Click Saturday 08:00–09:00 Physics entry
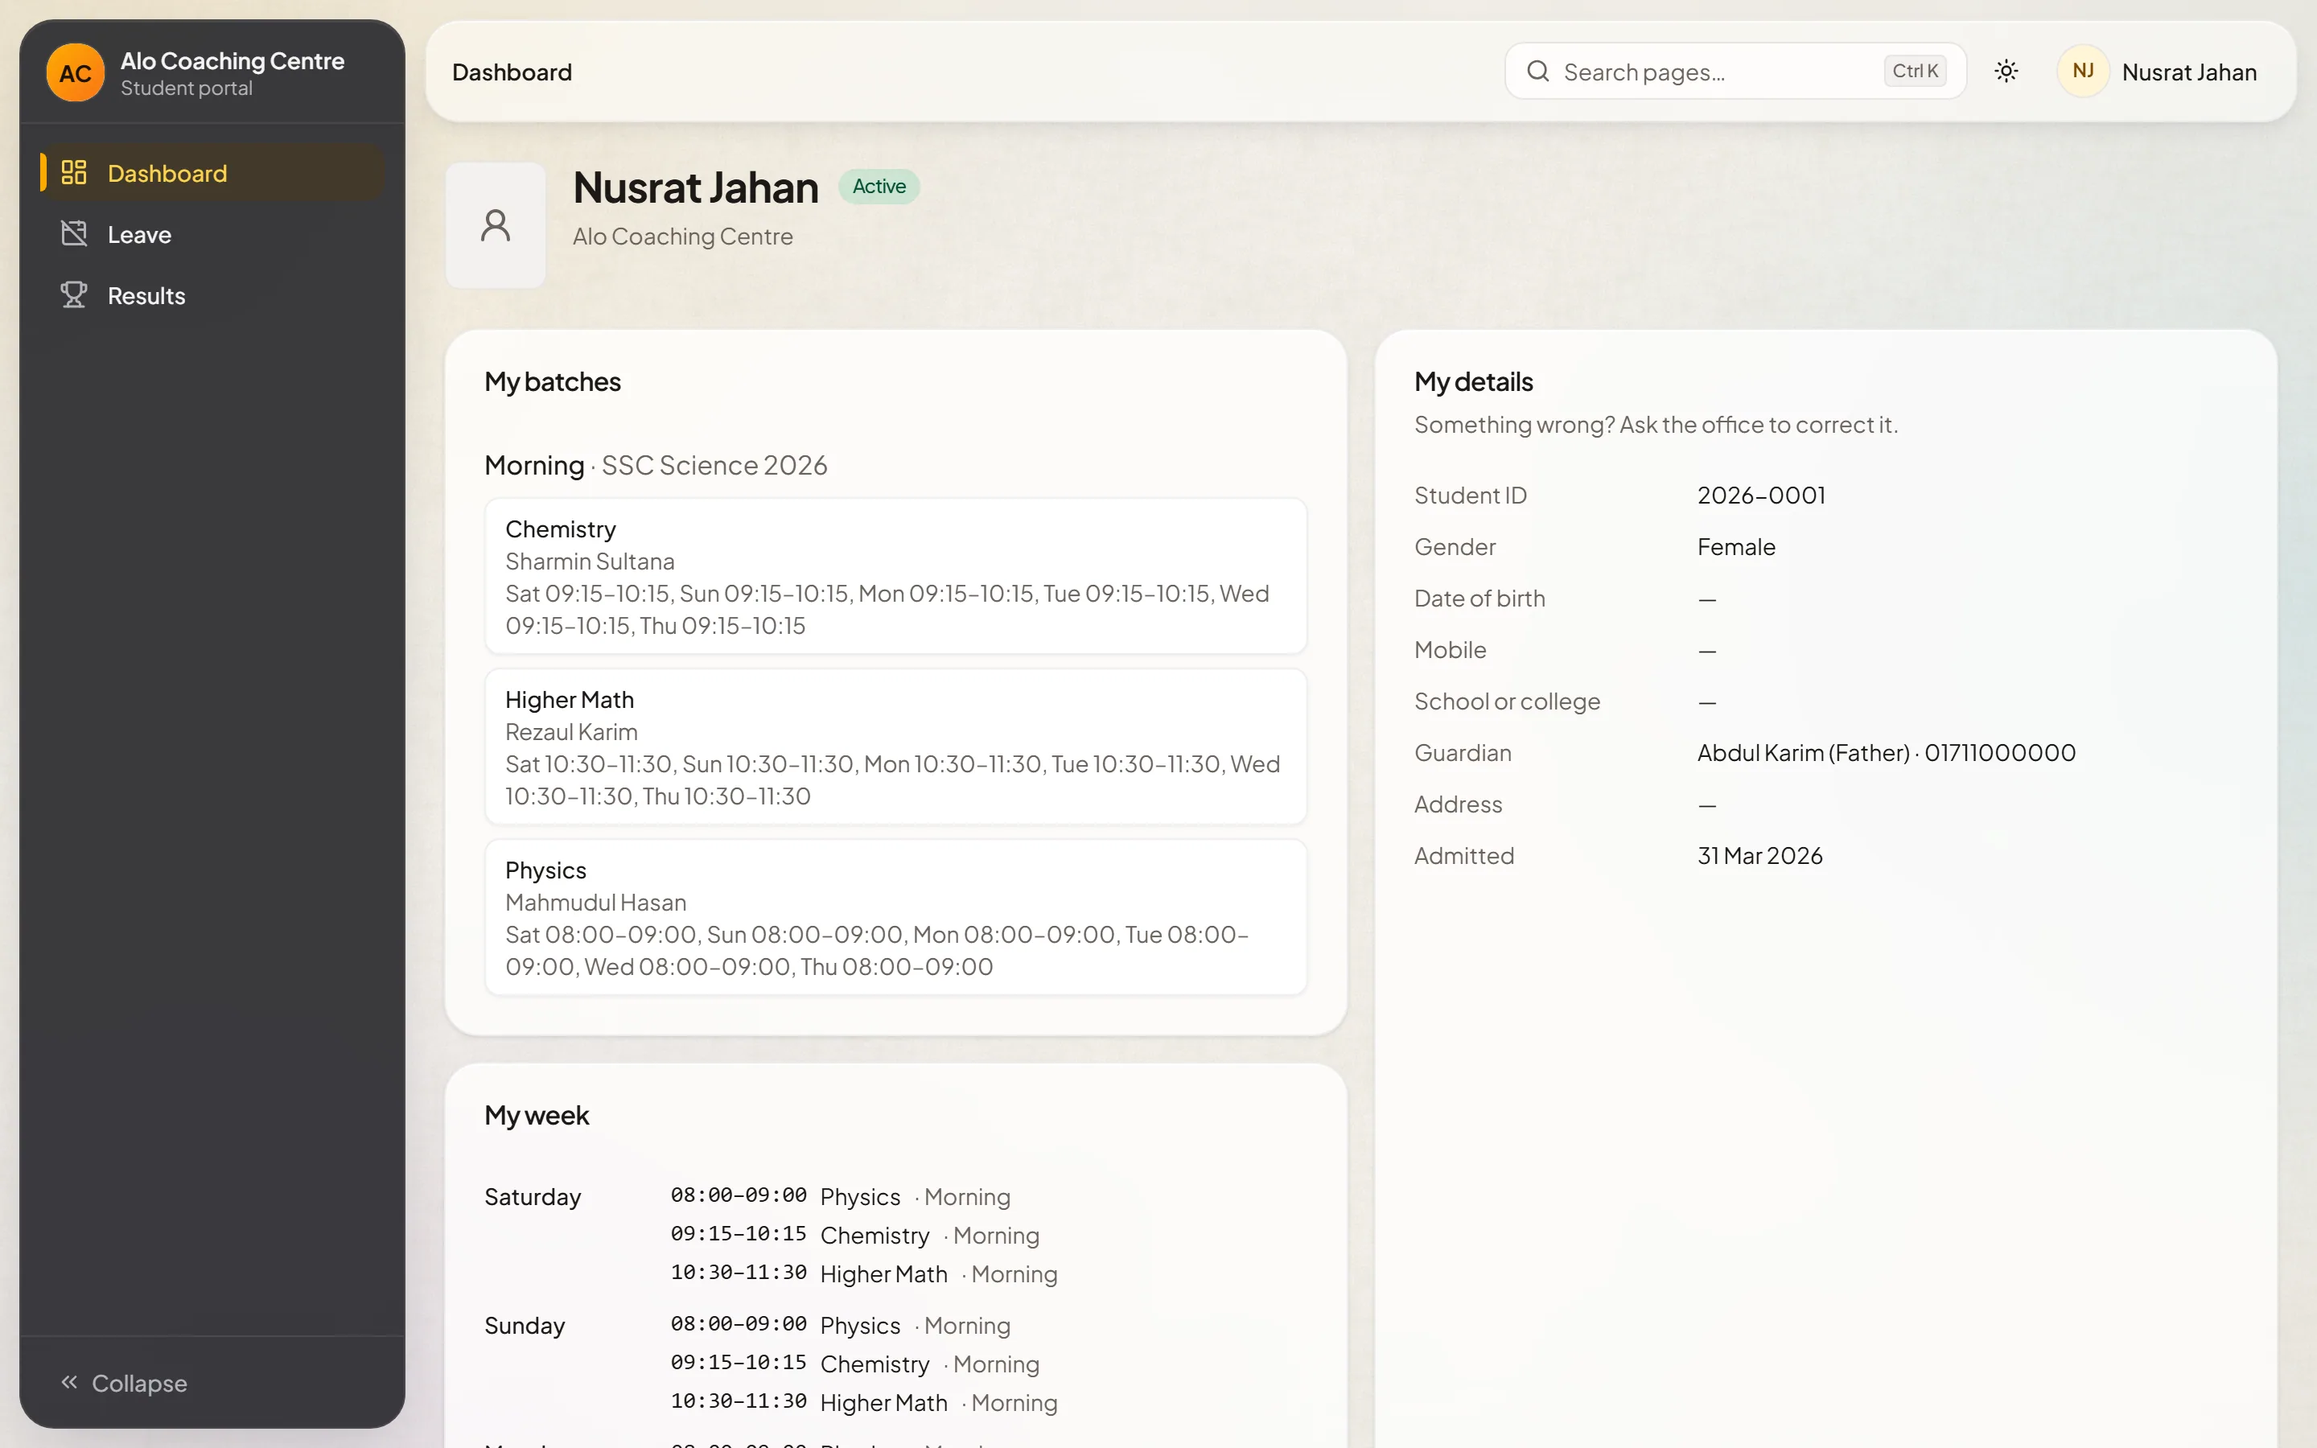2317x1448 pixels. click(841, 1197)
